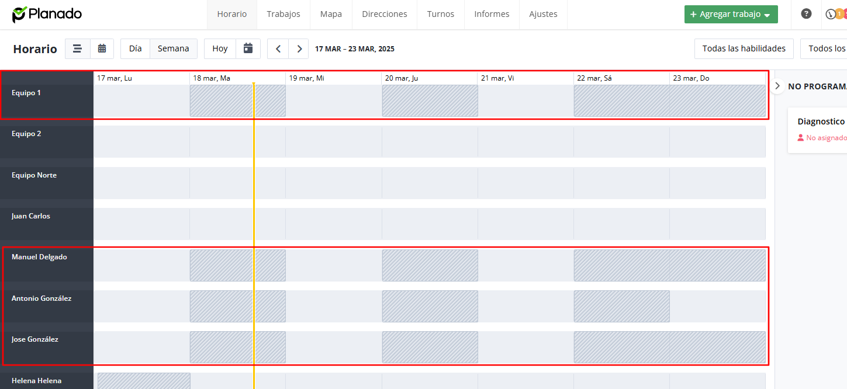Click Jose González hatched block on 20 mar

pos(430,347)
